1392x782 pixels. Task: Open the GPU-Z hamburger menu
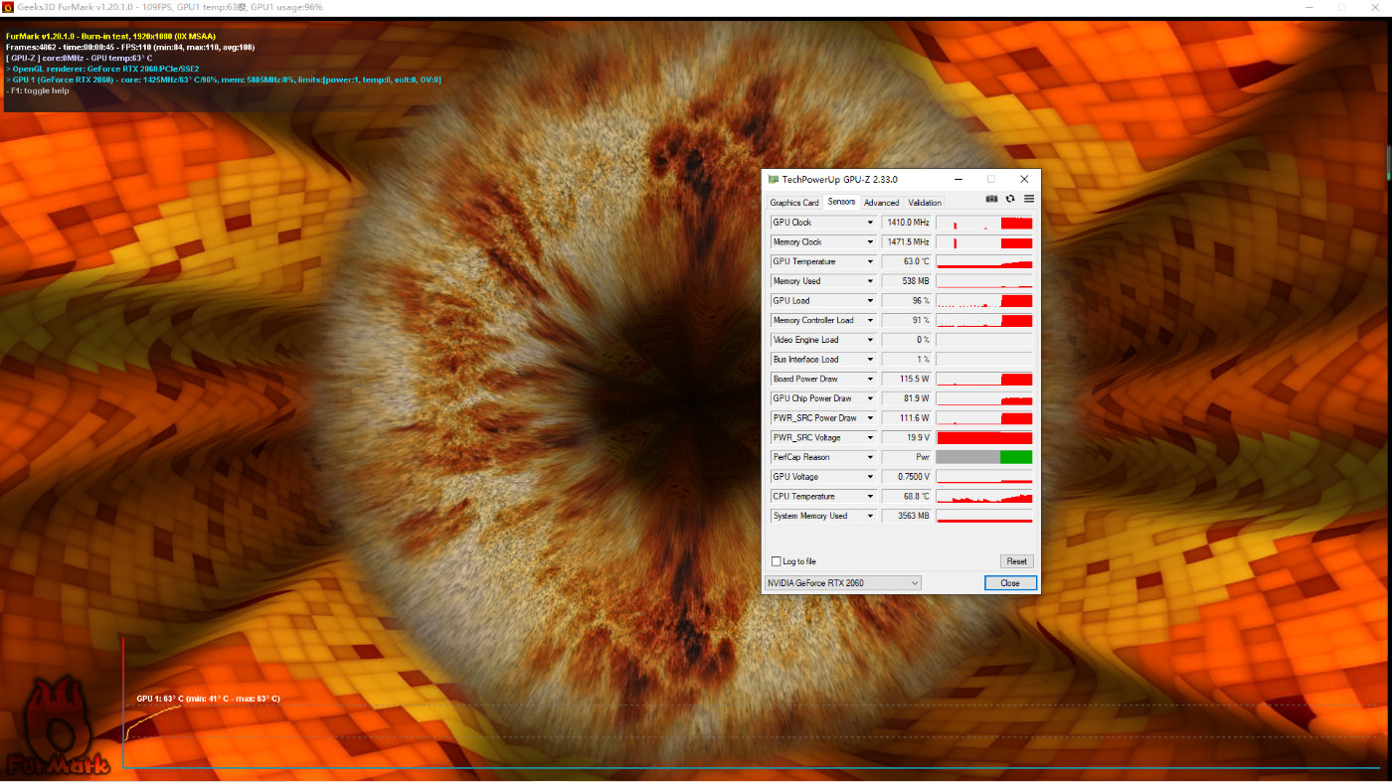[1029, 199]
